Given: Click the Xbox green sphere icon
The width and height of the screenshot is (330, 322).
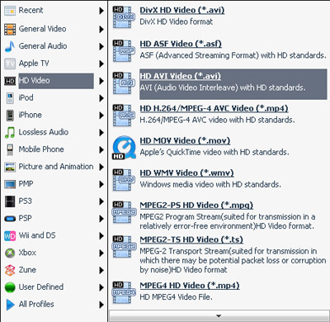Looking at the screenshot, I should coord(10,253).
